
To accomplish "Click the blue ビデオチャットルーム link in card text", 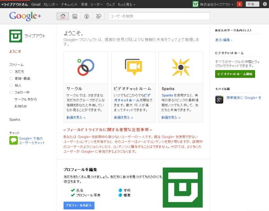I will click(x=132, y=97).
